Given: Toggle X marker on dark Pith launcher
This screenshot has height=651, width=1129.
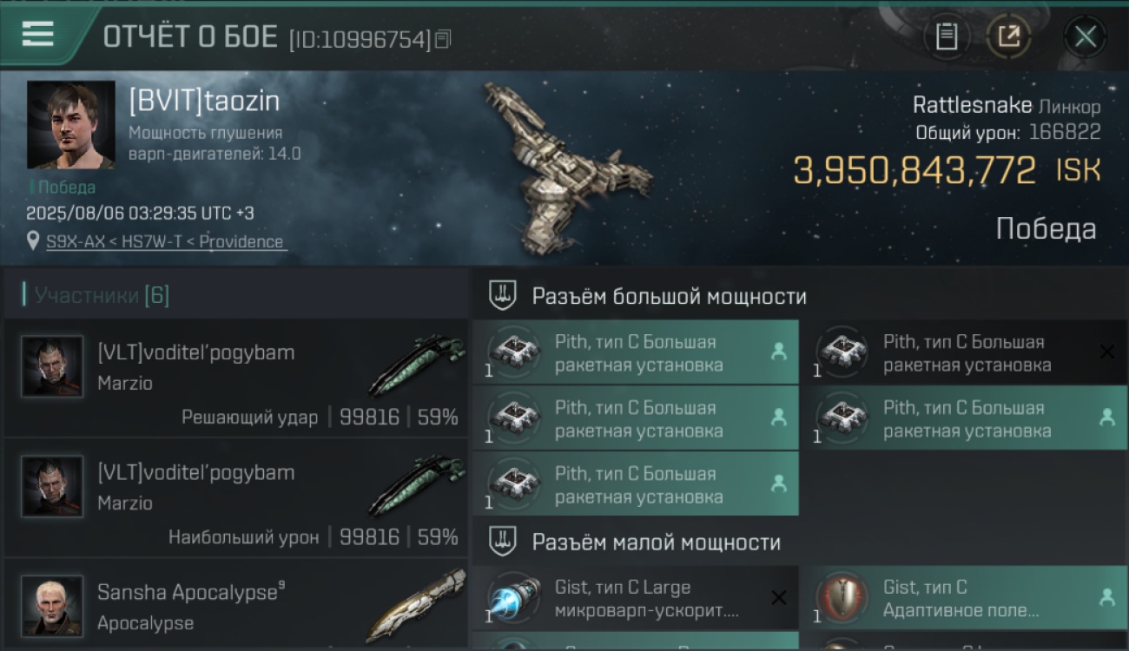Looking at the screenshot, I should click(1107, 352).
